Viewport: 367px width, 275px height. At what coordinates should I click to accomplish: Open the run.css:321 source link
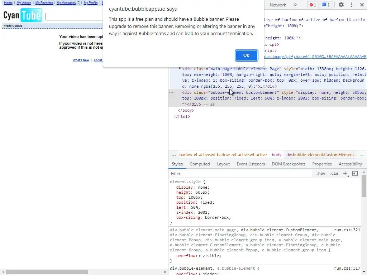tap(347, 230)
